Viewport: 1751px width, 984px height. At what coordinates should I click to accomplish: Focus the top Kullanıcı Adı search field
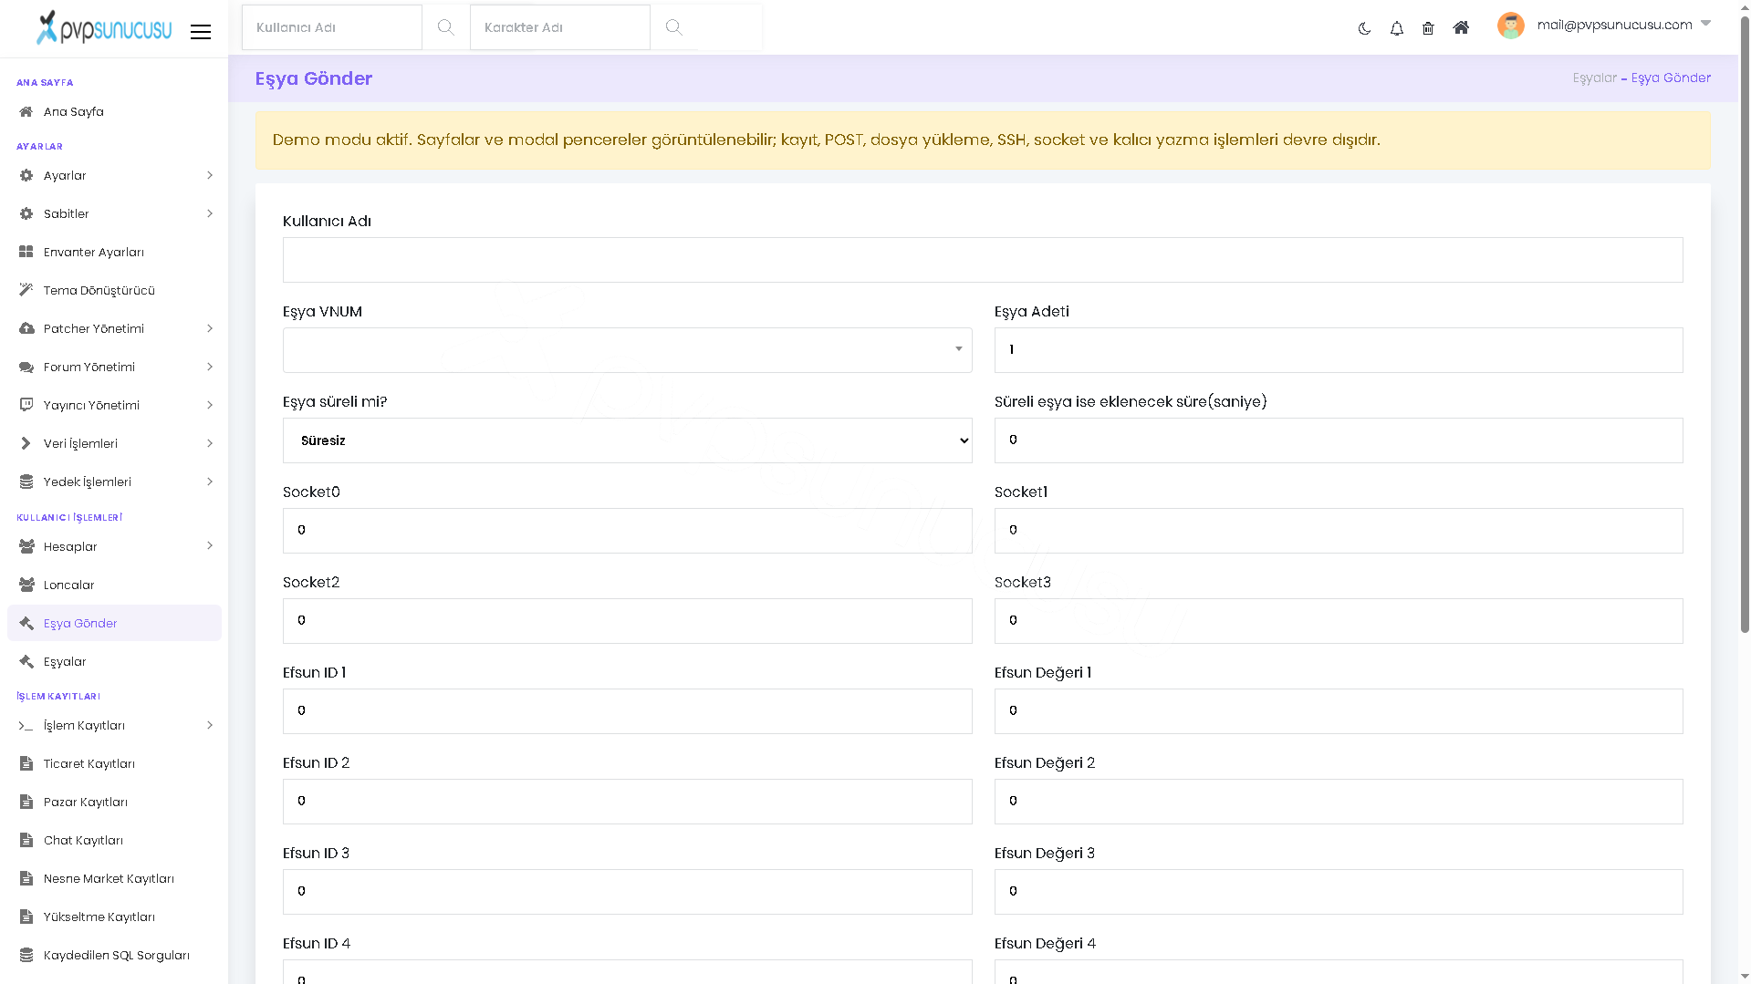(x=332, y=27)
